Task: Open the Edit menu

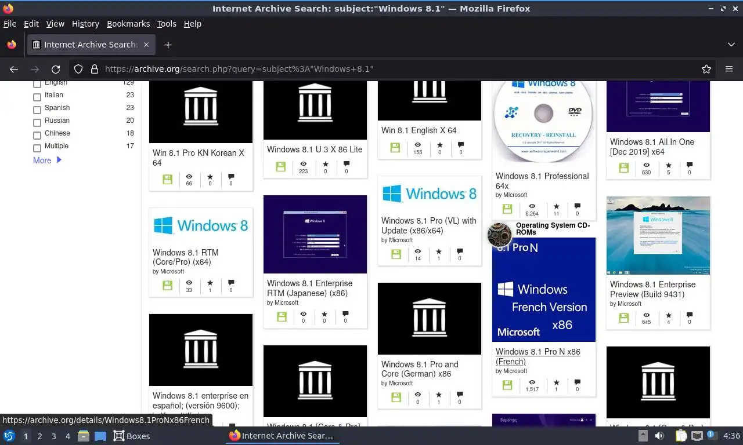Action: tap(31, 24)
